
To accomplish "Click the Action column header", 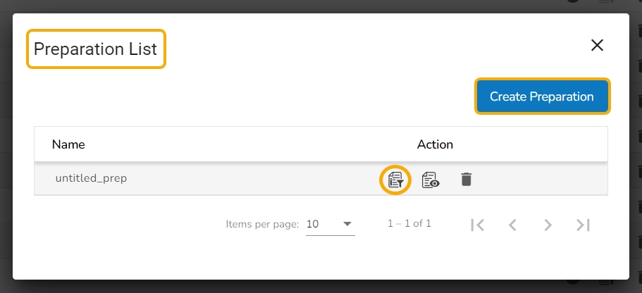I will coord(435,144).
